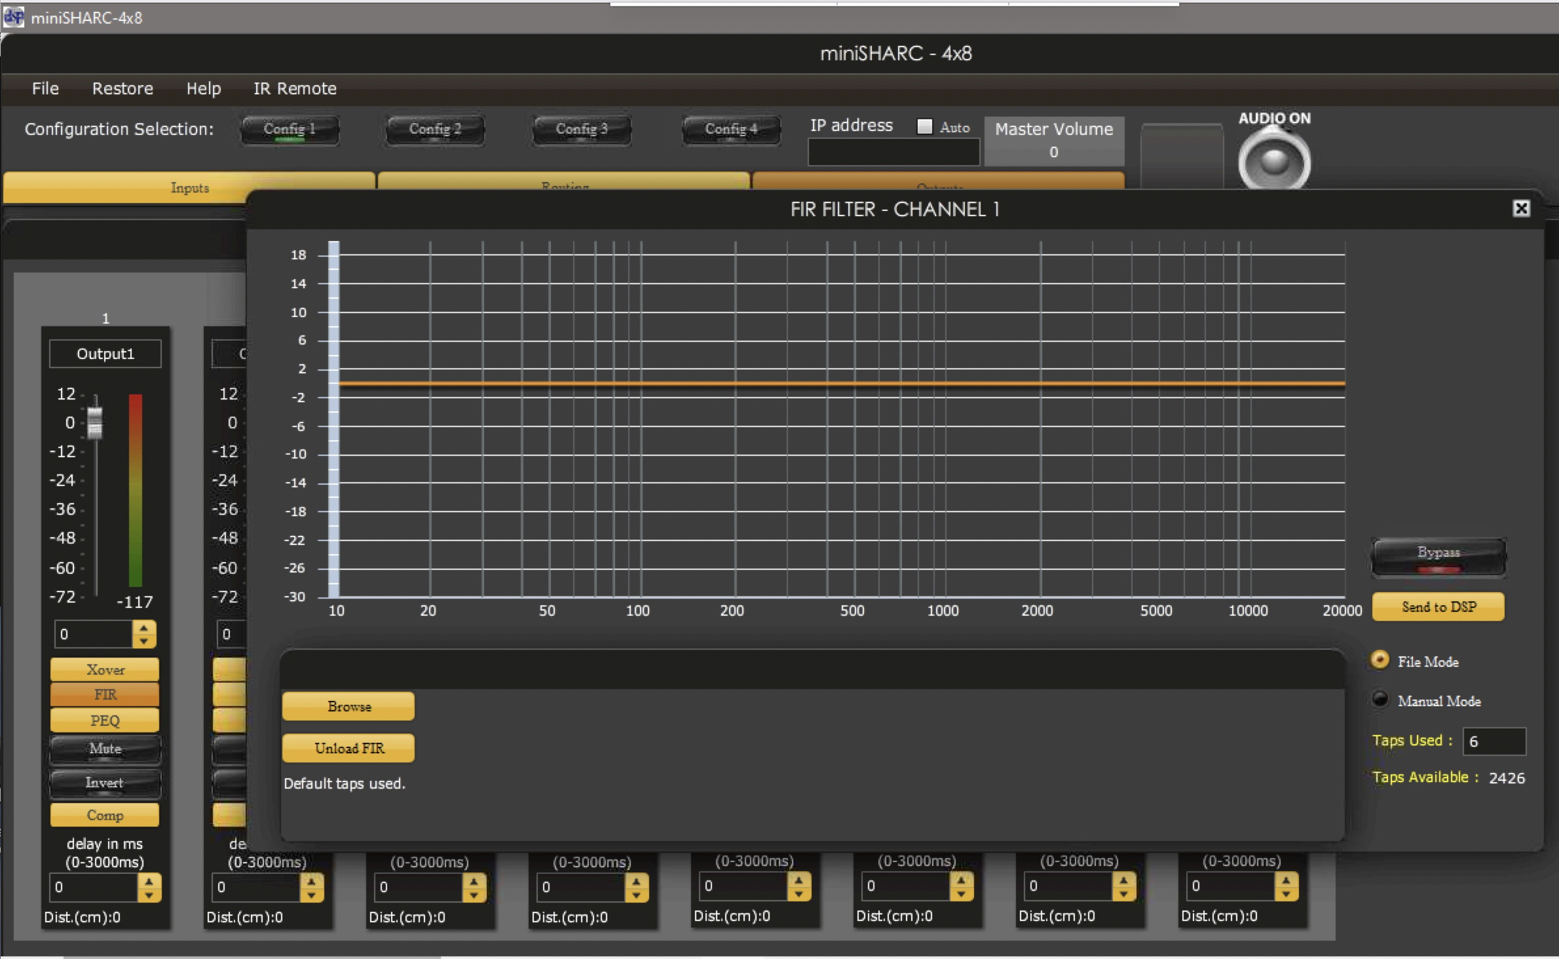1559x959 pixels.
Task: Click the Taps Used input field
Action: tap(1494, 742)
